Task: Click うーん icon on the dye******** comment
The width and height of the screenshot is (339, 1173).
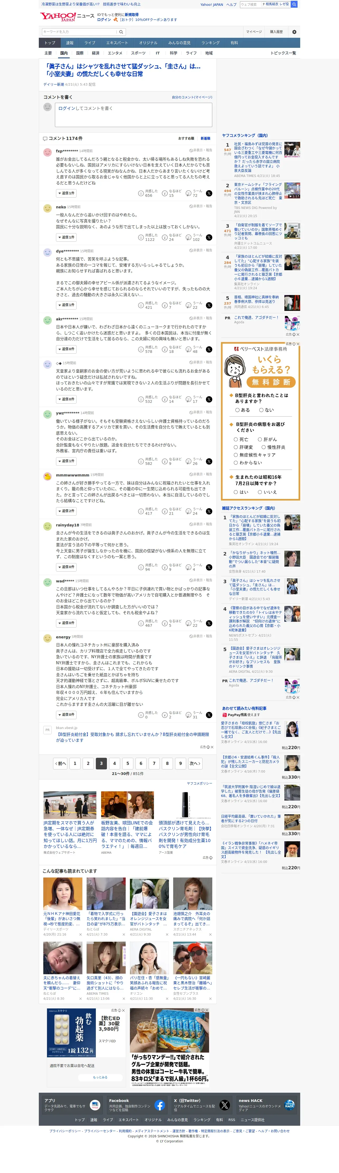Action: click(x=189, y=306)
